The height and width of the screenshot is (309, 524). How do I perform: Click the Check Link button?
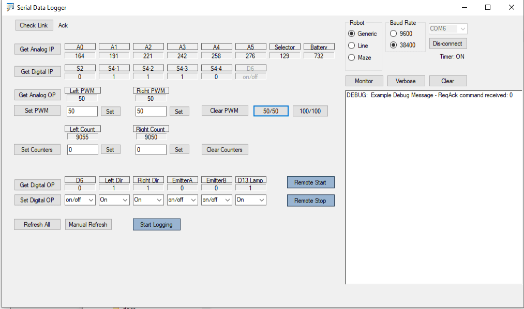pos(34,25)
